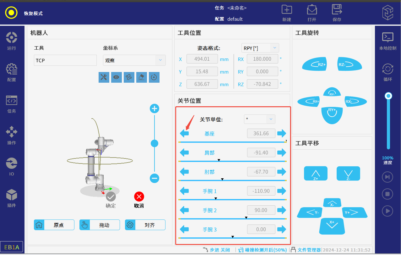The image size is (401, 255).
Task: Click the eraser icon to clear trace
Action: pyautogui.click(x=141, y=77)
